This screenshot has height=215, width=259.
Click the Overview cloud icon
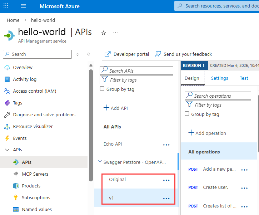7,68
